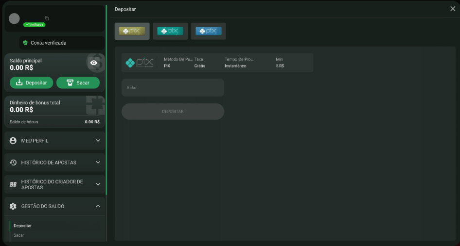This screenshot has width=460, height=246.
Task: Click the Valor amount input field
Action: pos(173,88)
